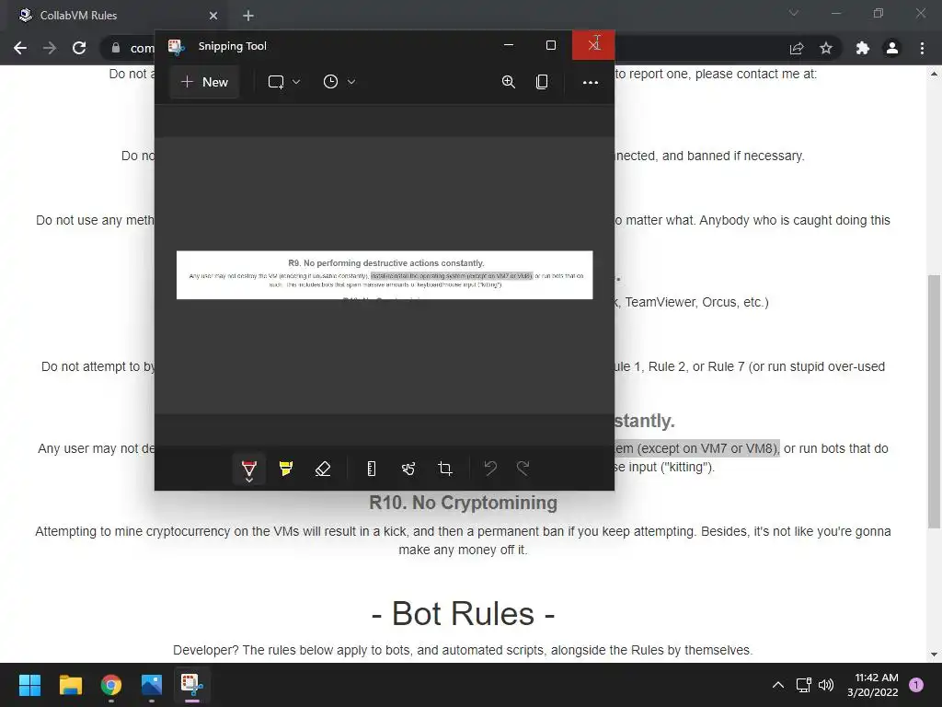Click the Bot Rules heading
The image size is (942, 707).
pos(463,614)
